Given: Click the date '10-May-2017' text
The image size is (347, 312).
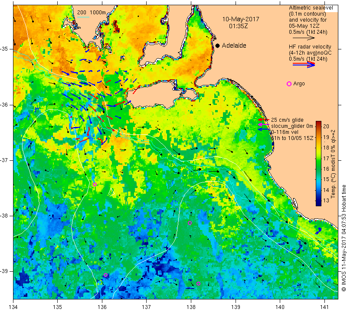Looking at the screenshot, I should coord(241,19).
